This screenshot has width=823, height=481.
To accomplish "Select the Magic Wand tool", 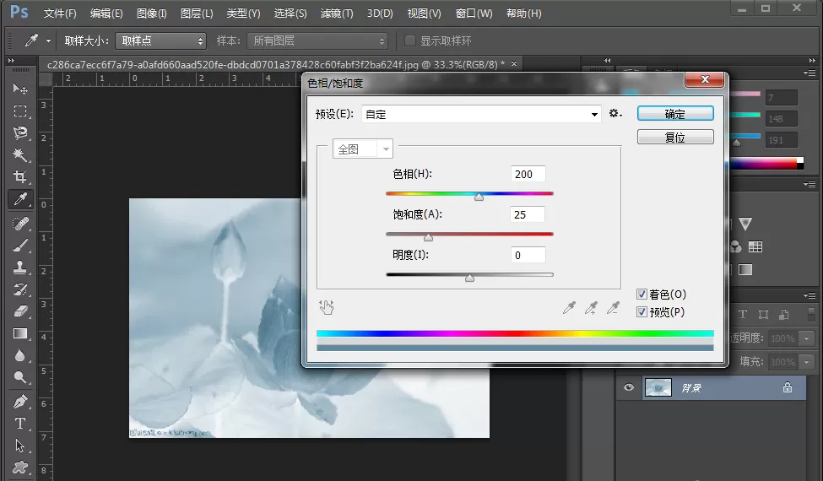I will click(20, 154).
